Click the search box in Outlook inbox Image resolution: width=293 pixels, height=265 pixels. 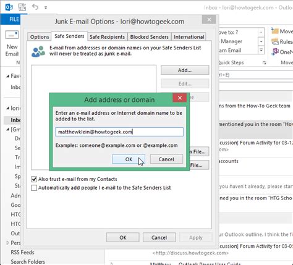pyautogui.click(x=255, y=75)
